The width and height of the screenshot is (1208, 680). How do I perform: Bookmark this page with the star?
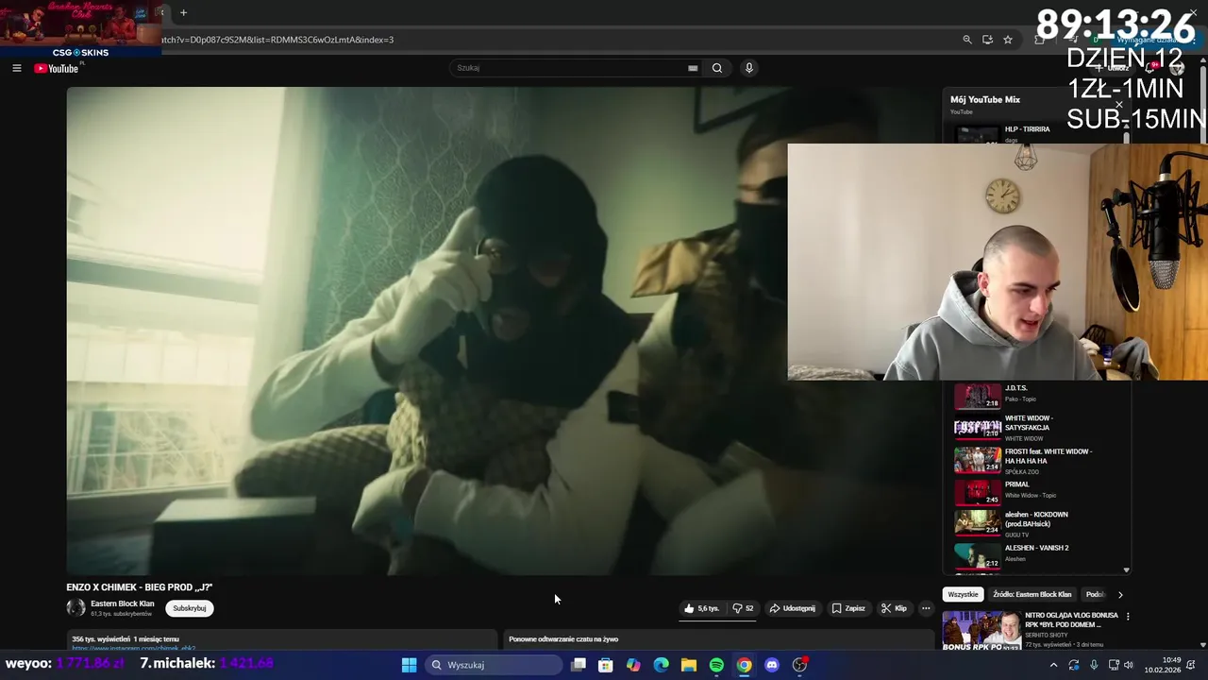[x=1008, y=40]
